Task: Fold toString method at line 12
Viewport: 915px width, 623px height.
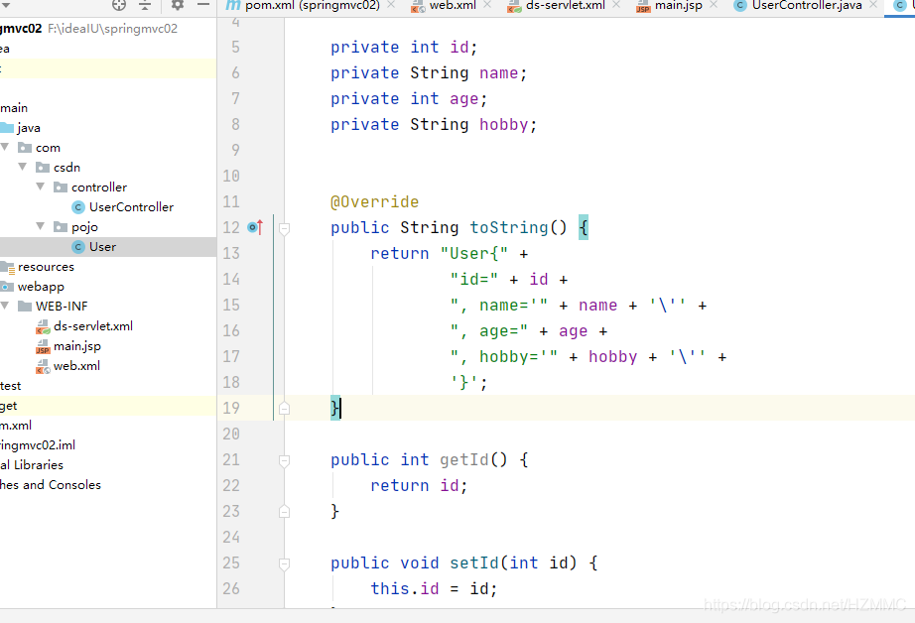Action: [x=284, y=228]
